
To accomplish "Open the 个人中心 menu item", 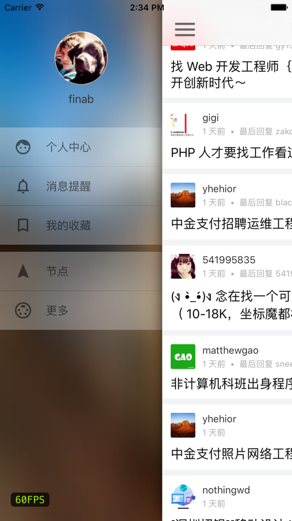I will click(x=81, y=147).
